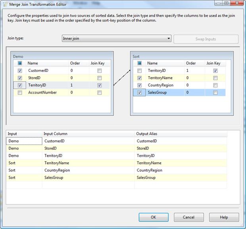Click Name column header in Demo table
The width and height of the screenshot is (246, 229).
[x=47, y=63]
